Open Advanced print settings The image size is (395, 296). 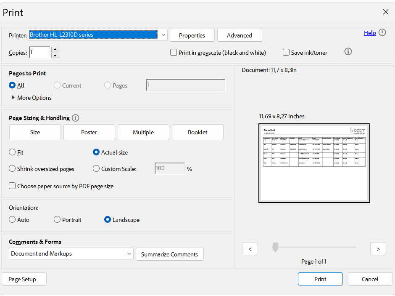[240, 35]
